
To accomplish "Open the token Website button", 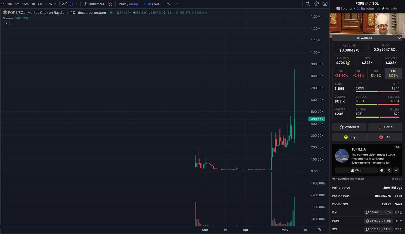I will [x=364, y=38].
